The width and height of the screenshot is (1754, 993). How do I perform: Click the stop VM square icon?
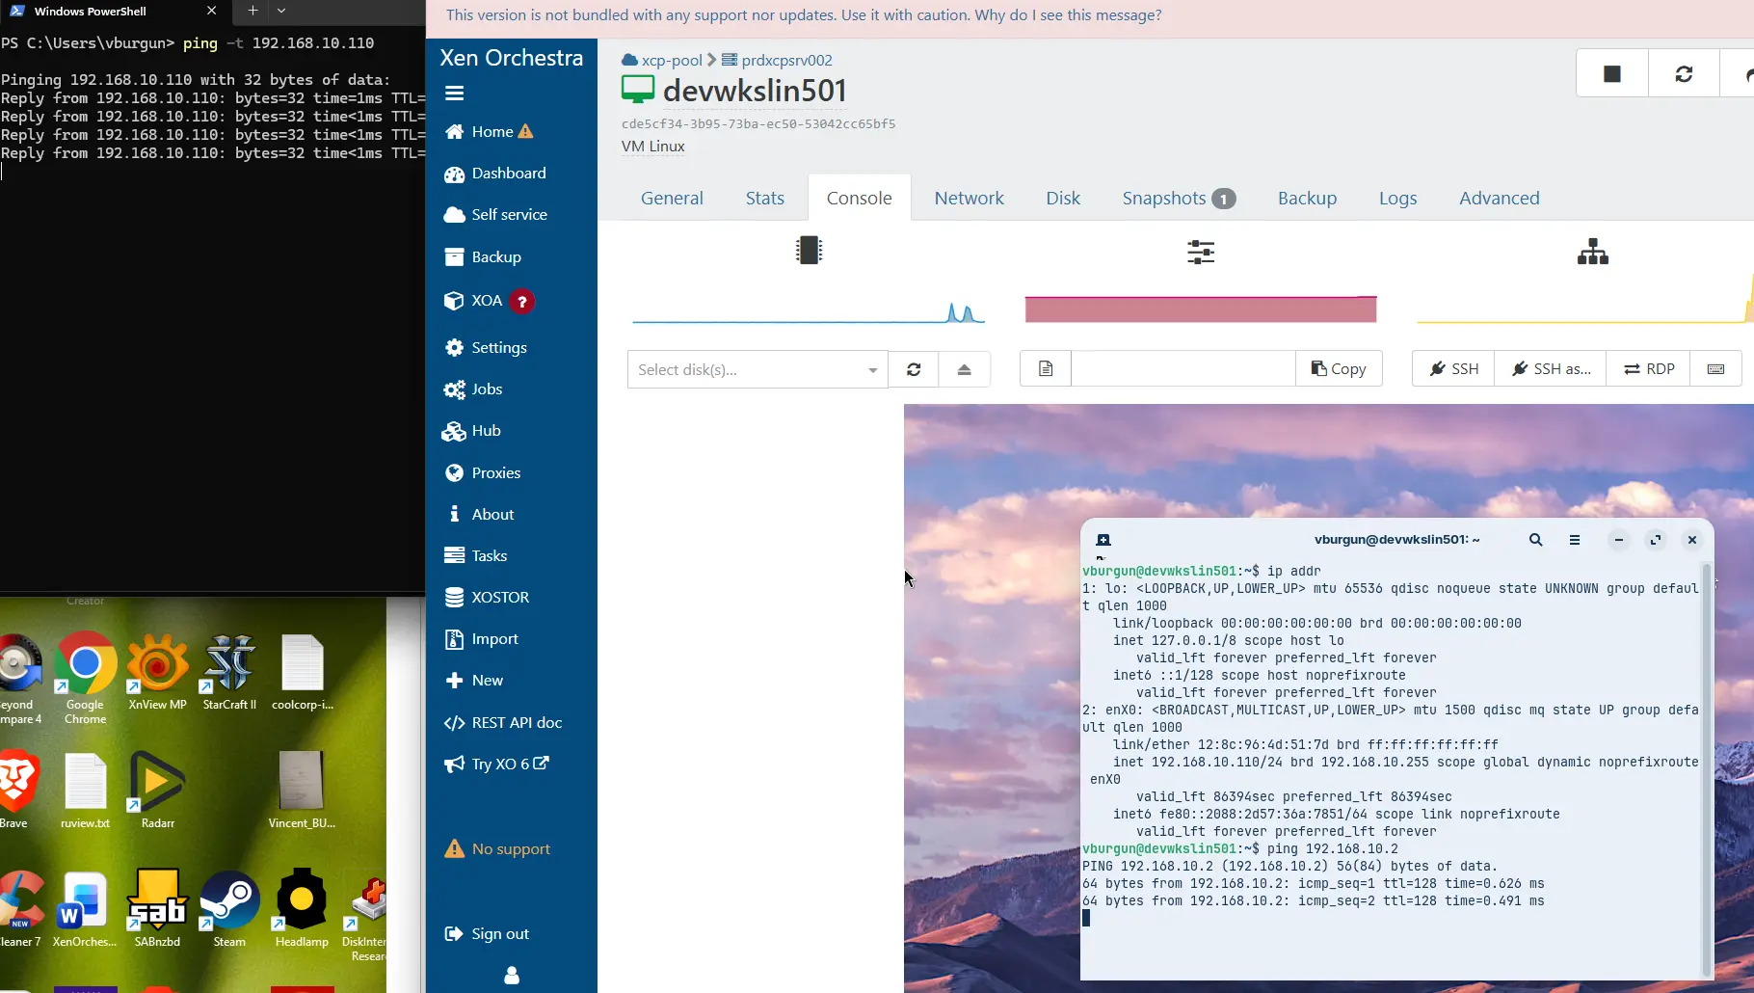click(x=1611, y=74)
